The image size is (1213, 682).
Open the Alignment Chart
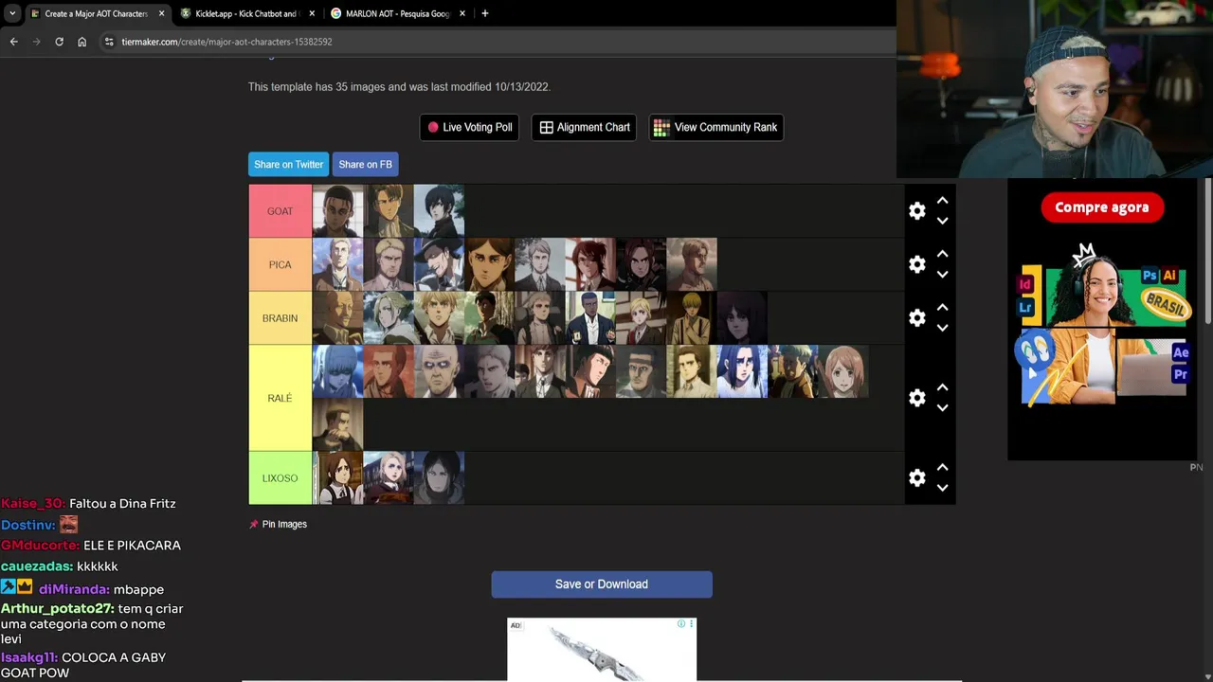coord(584,127)
